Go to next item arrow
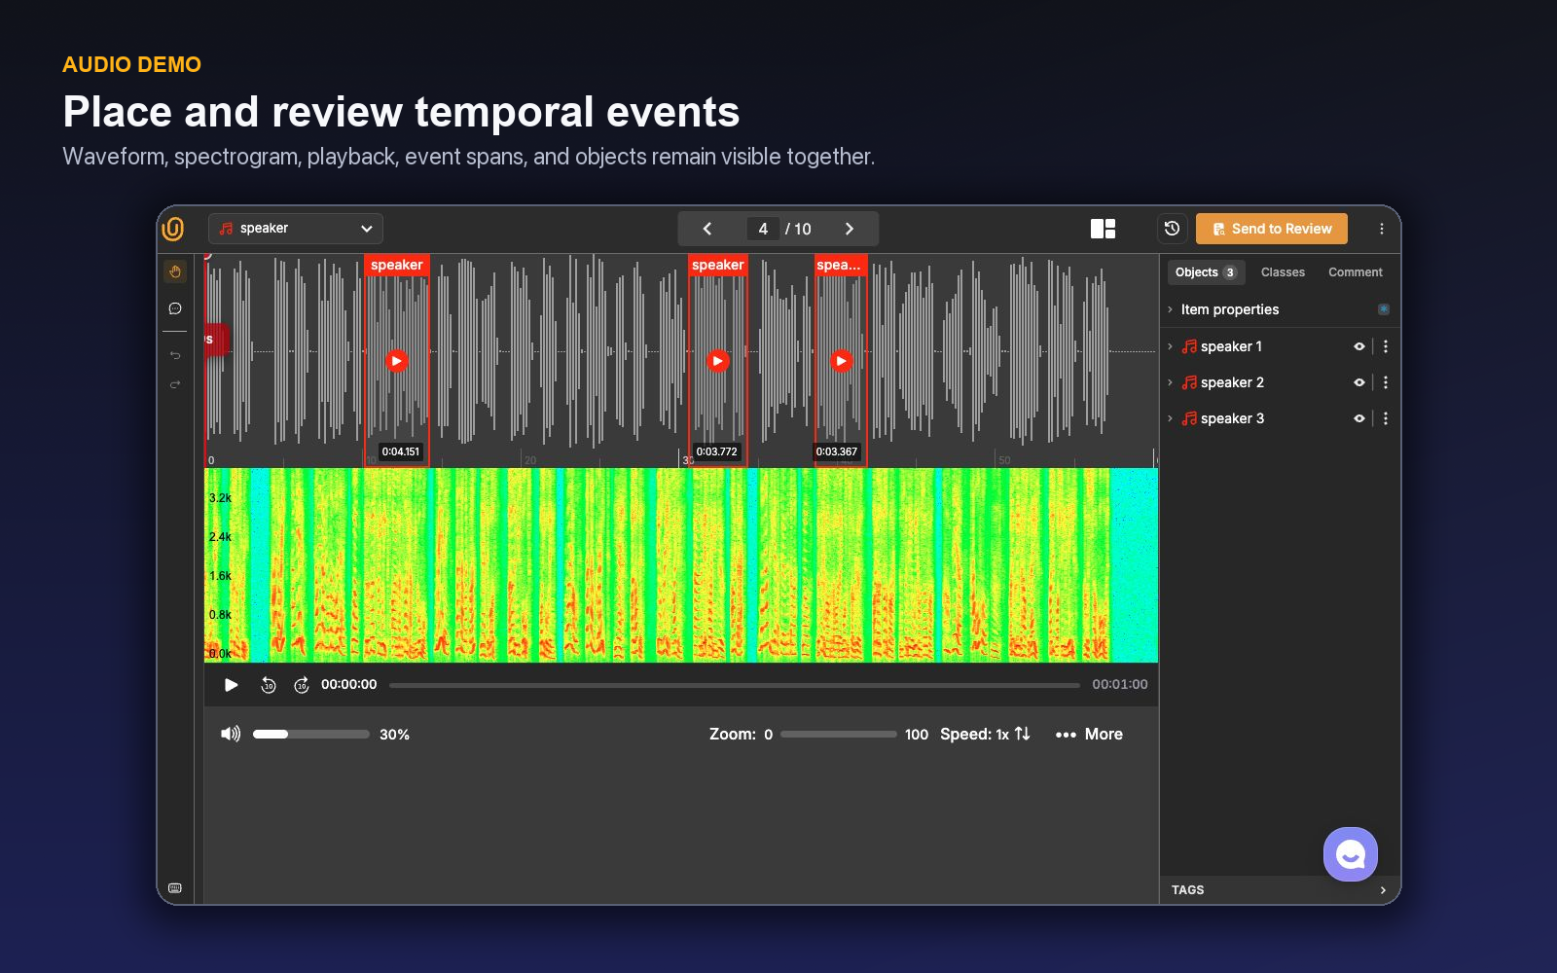This screenshot has height=973, width=1557. (x=850, y=229)
